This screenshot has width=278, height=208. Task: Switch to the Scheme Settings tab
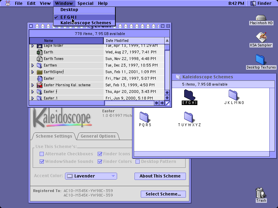54,136
